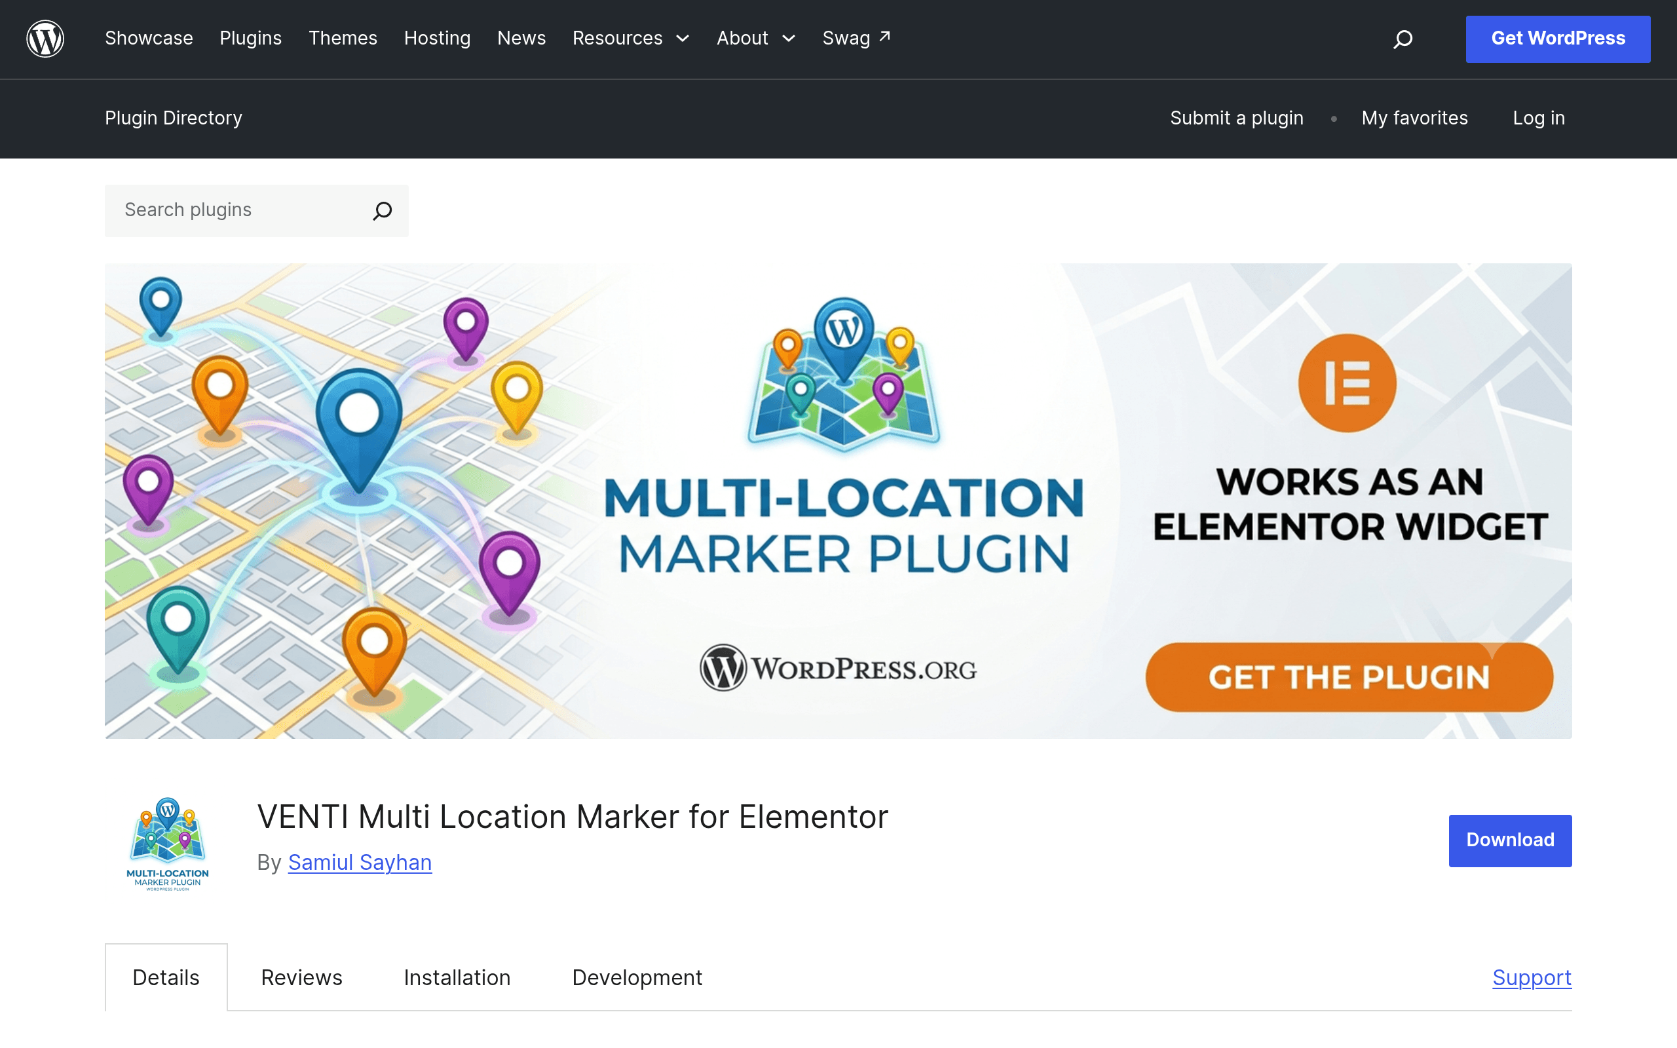Viewport: 1677px width, 1048px height.
Task: Click the Get WordPress button
Action: tap(1558, 39)
